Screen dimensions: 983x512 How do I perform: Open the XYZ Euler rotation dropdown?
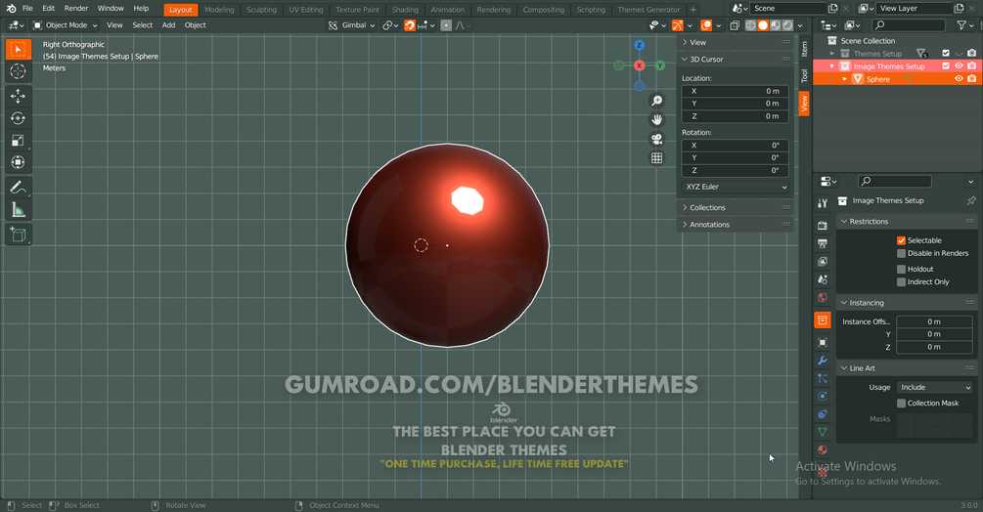point(736,188)
